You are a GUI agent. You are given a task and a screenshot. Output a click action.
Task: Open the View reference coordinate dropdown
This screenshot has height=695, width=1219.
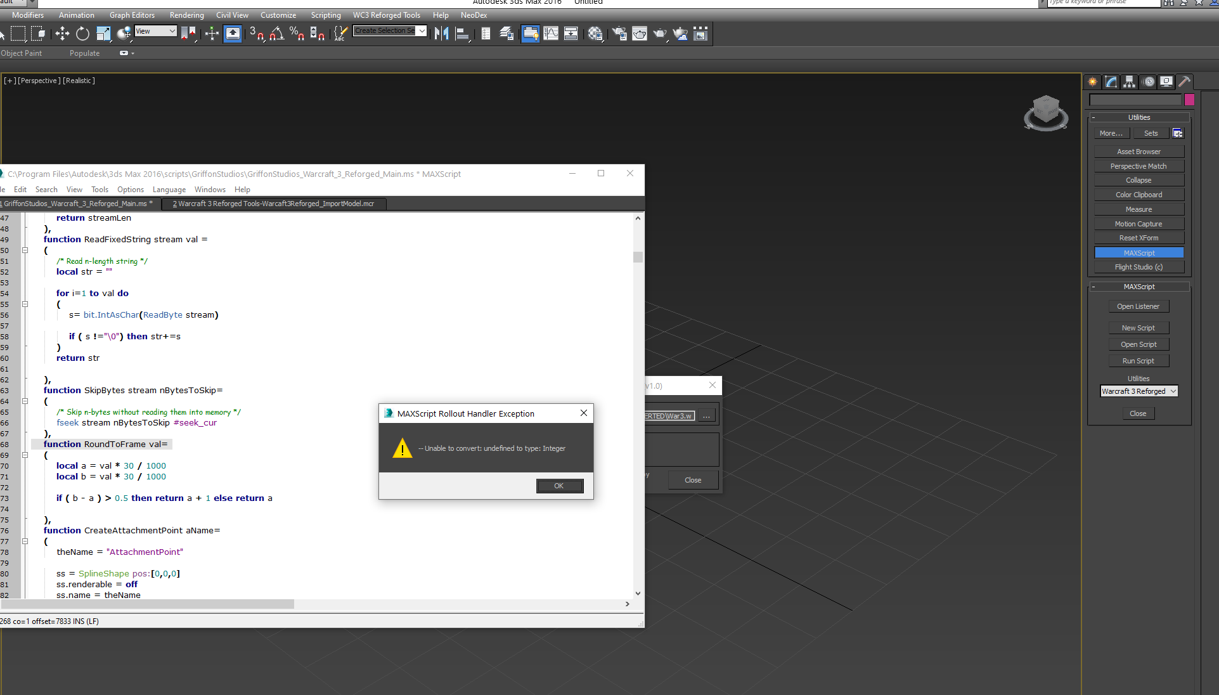click(155, 31)
